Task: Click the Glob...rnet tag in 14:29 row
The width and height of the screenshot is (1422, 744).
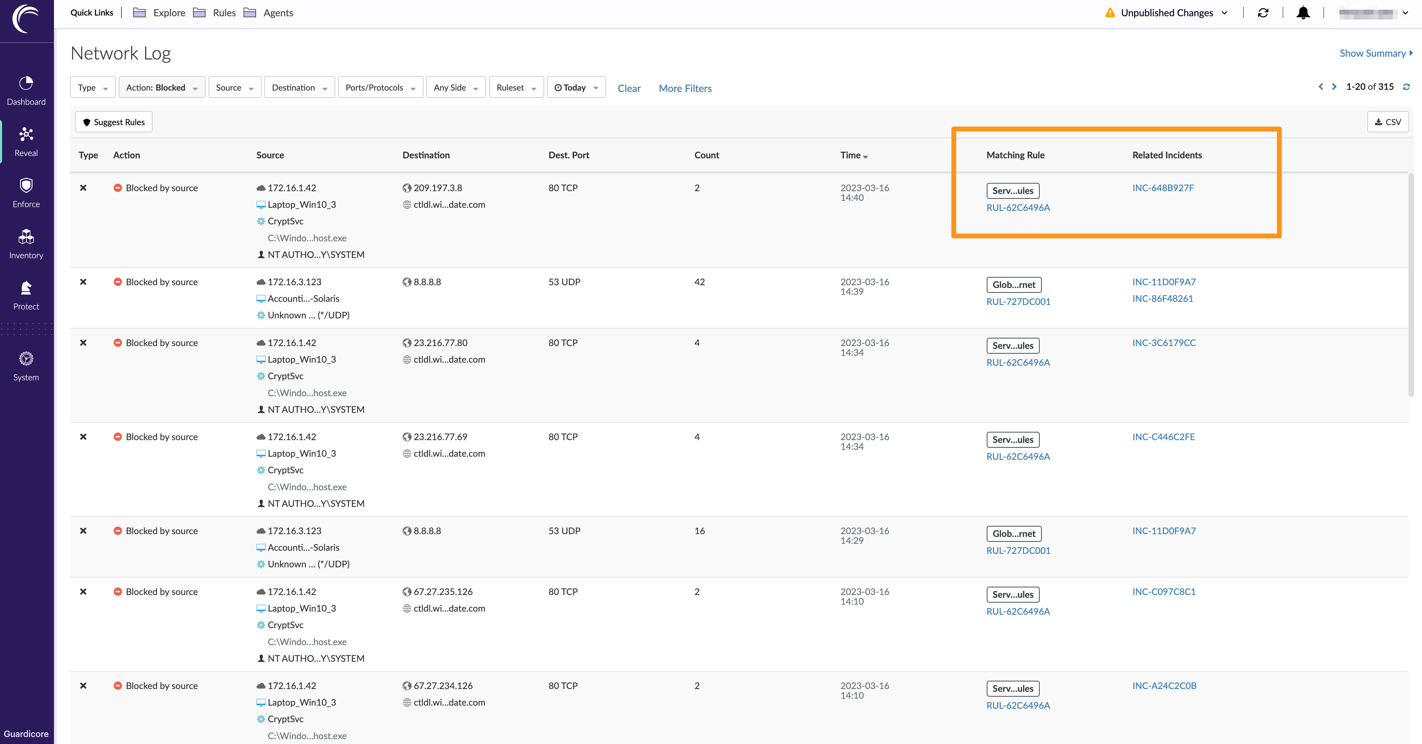Action: pyautogui.click(x=1013, y=533)
